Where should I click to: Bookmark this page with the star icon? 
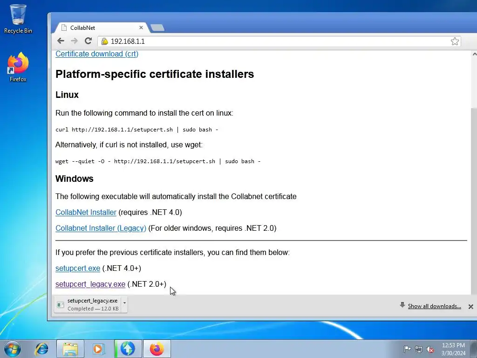[455, 41]
